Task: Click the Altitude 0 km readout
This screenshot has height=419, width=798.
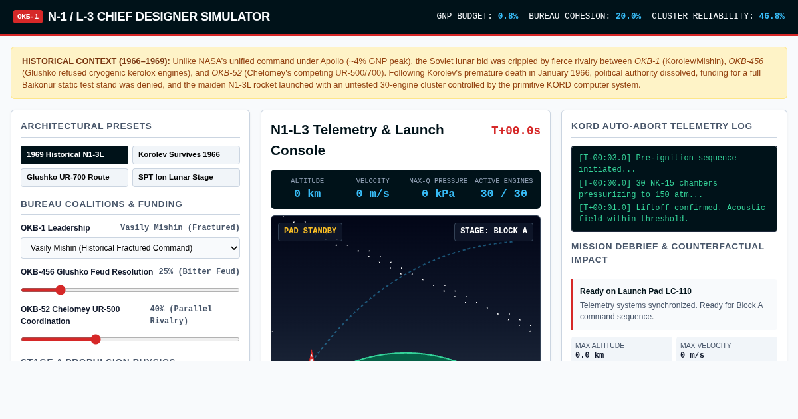Action: pos(307,189)
